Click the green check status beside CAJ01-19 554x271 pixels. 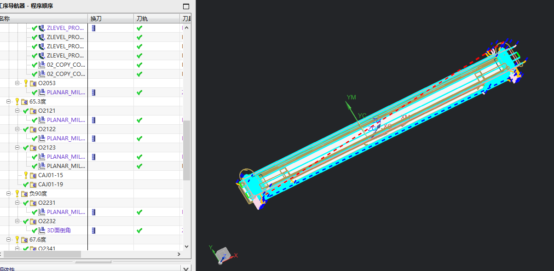pyautogui.click(x=26, y=185)
